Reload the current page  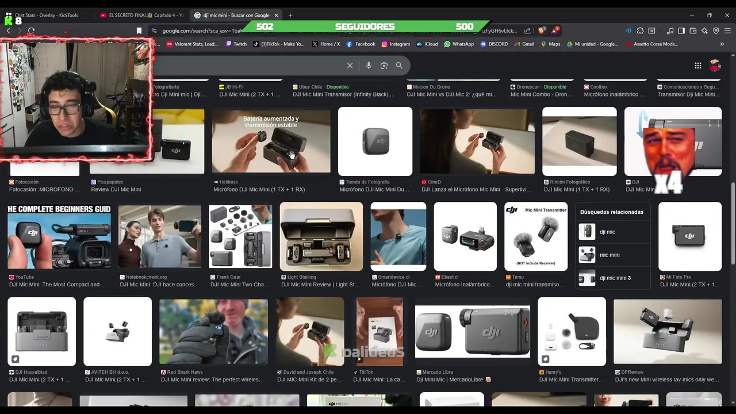[x=31, y=30]
